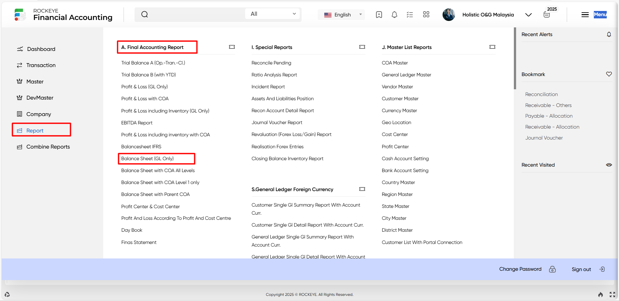Open the English language dropdown
The width and height of the screenshot is (619, 301).
pos(342,15)
